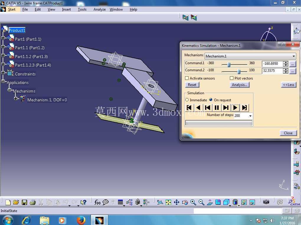Click the New document icon

(8, 202)
